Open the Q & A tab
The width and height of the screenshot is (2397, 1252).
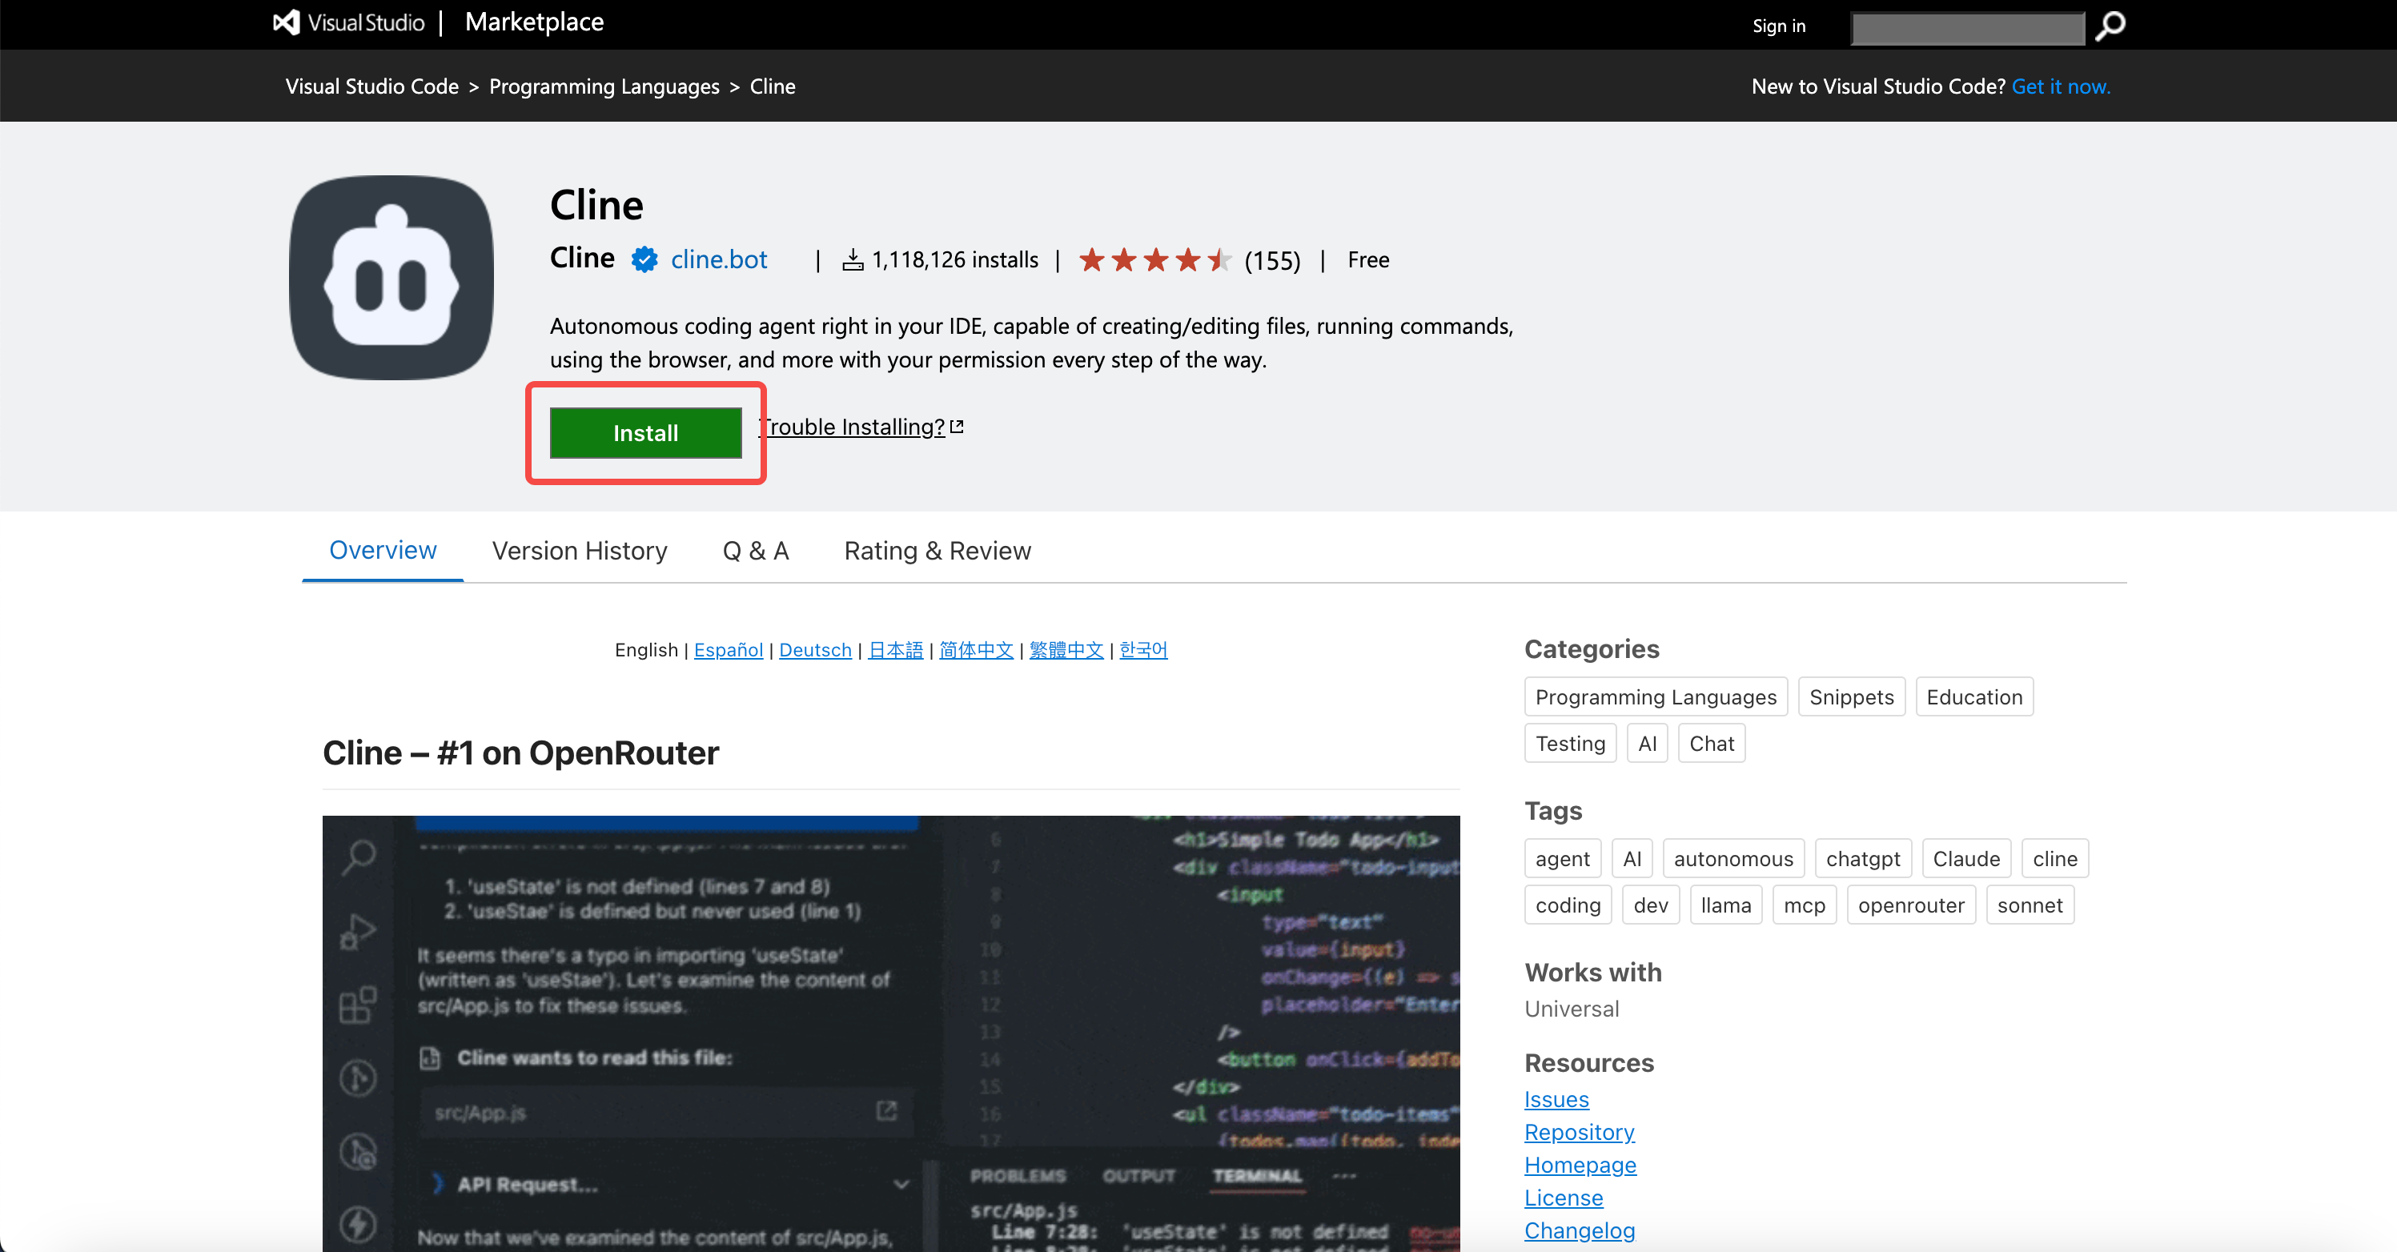[756, 552]
